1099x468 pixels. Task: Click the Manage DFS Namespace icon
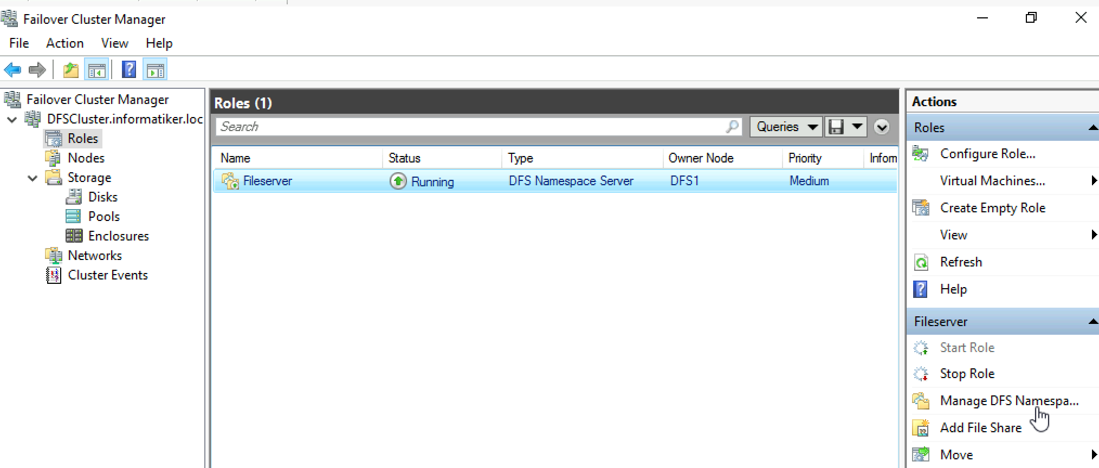point(921,401)
